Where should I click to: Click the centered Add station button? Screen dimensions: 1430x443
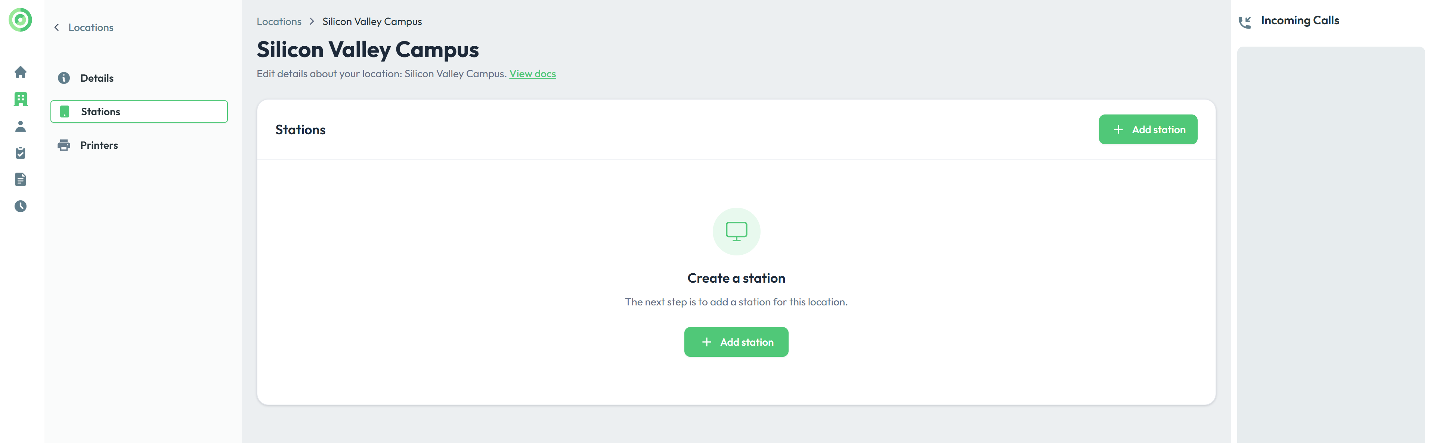(736, 342)
